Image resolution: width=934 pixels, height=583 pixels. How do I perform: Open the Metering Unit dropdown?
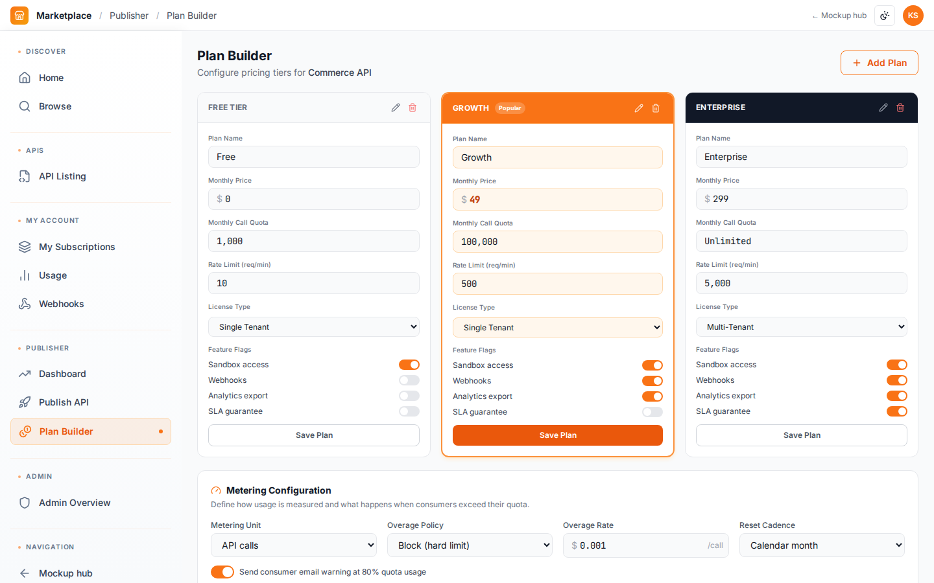point(294,545)
